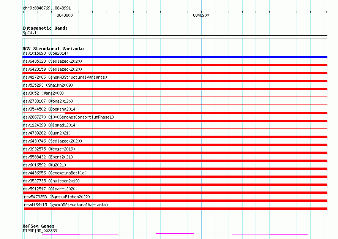This screenshot has height=239, width=338.
Task: Select variant nsv5479253 (ByrskaBishop2022) label
Action: click(x=57, y=197)
